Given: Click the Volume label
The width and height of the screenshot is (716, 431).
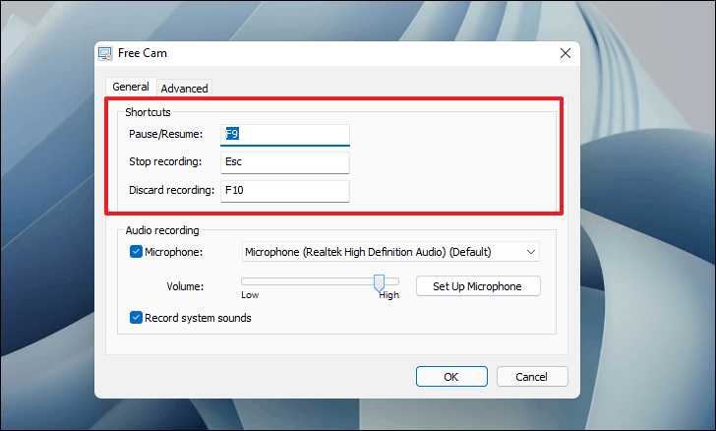Looking at the screenshot, I should 185,286.
